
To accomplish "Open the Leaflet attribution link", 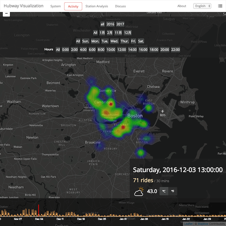I will click(x=188, y=224).
